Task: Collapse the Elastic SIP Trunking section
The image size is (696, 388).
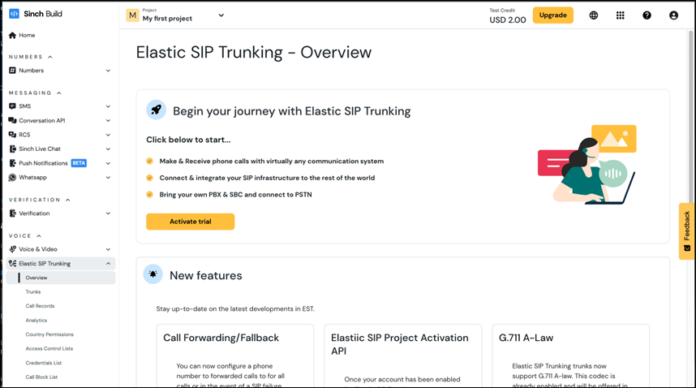Action: 108,264
